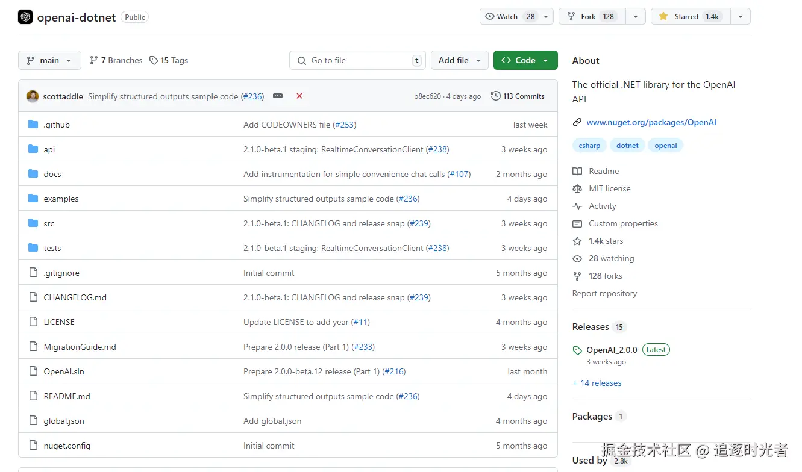Open the Add file dropdown

[459, 60]
